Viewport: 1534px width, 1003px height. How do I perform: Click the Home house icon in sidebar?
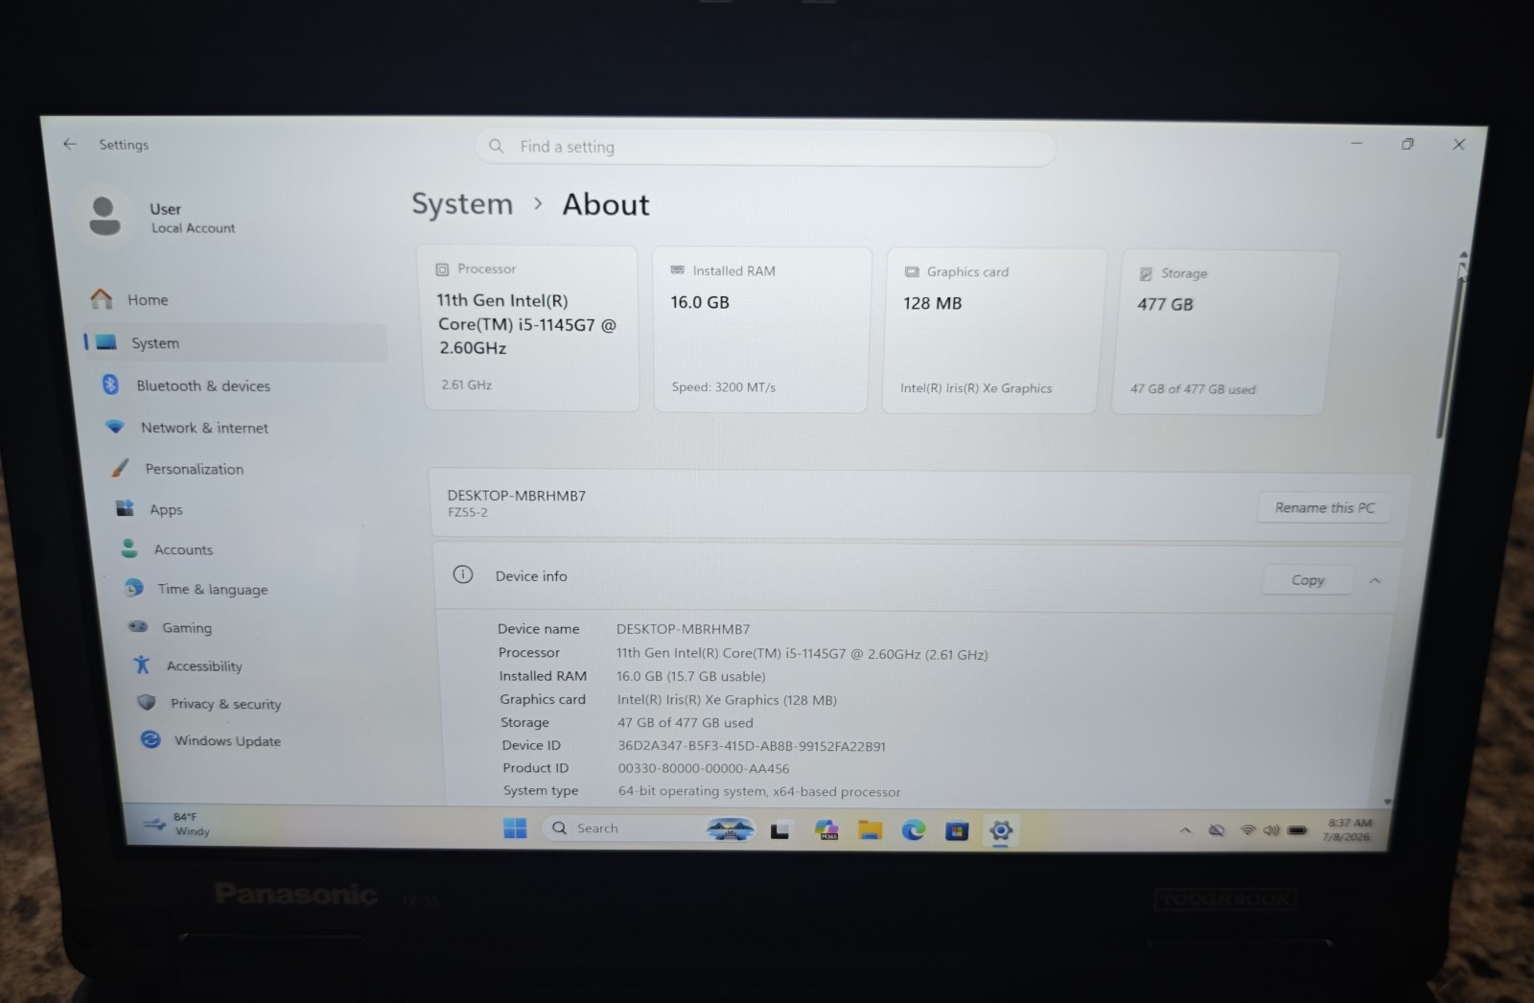point(102,299)
